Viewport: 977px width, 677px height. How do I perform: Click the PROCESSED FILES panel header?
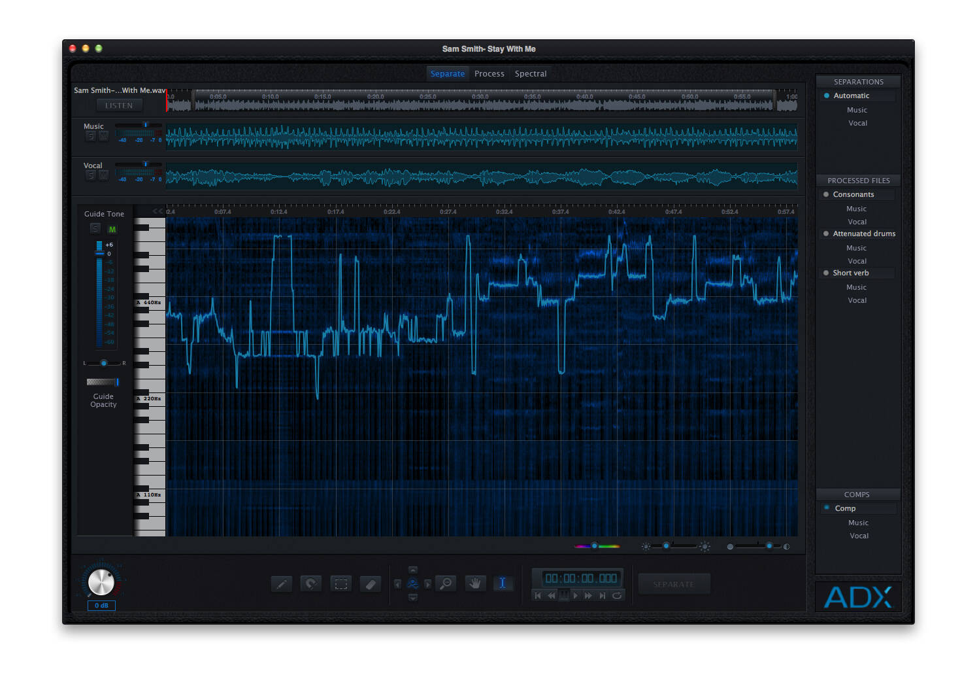click(x=858, y=181)
